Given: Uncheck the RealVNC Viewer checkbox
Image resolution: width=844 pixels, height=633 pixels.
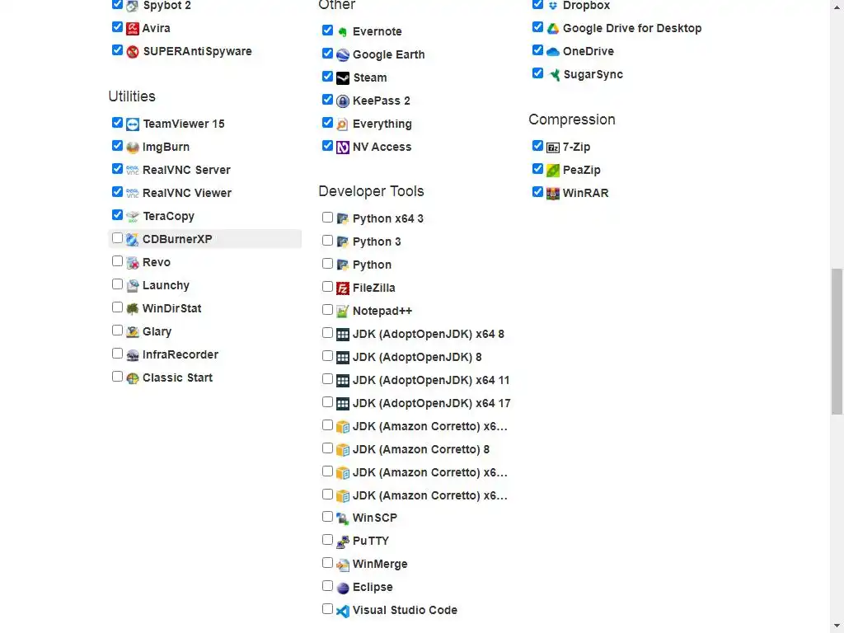Looking at the screenshot, I should click(x=117, y=192).
